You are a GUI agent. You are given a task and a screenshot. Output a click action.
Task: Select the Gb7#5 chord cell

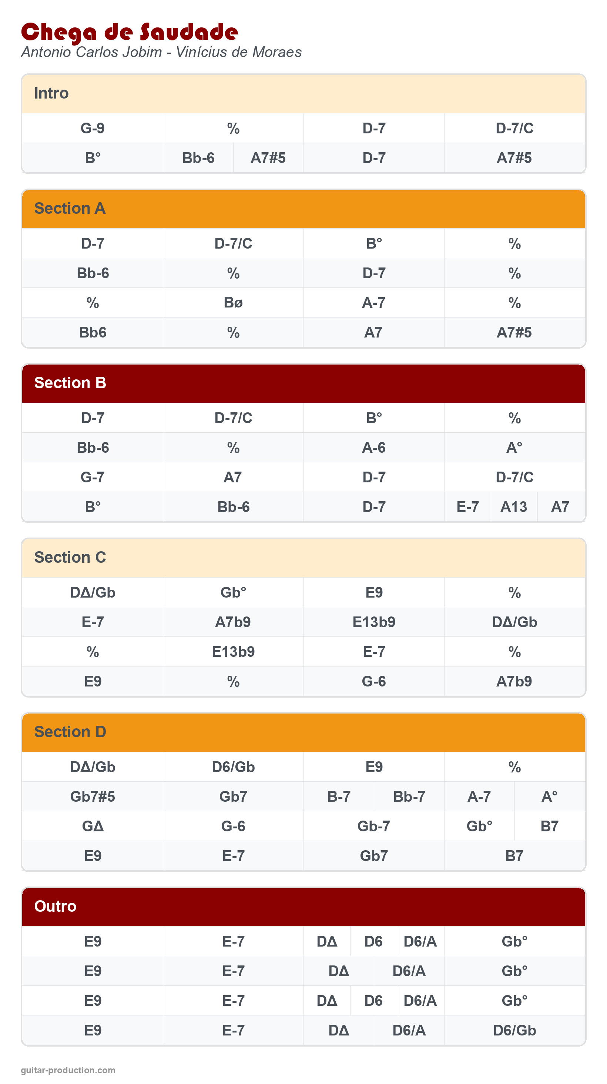click(x=93, y=797)
